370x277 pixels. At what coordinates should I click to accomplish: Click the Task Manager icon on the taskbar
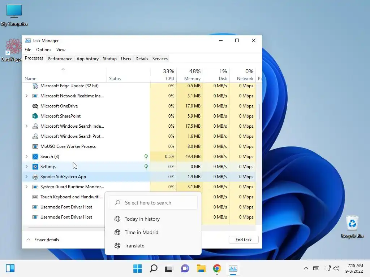[233, 268]
